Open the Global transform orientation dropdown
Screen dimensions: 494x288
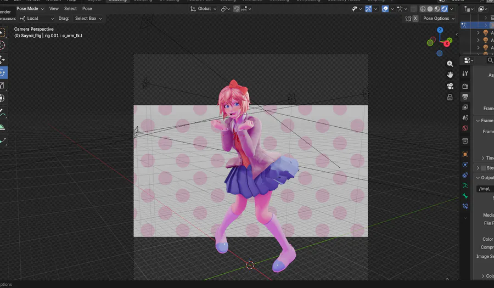coord(203,9)
